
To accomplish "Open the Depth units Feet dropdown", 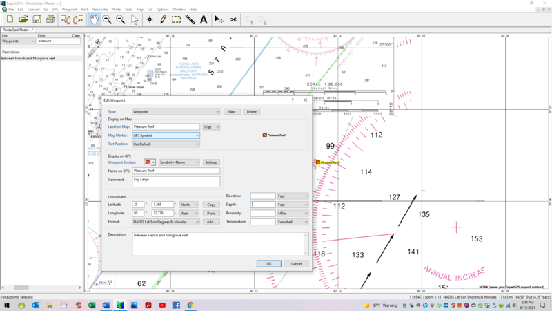I will pyautogui.click(x=293, y=205).
